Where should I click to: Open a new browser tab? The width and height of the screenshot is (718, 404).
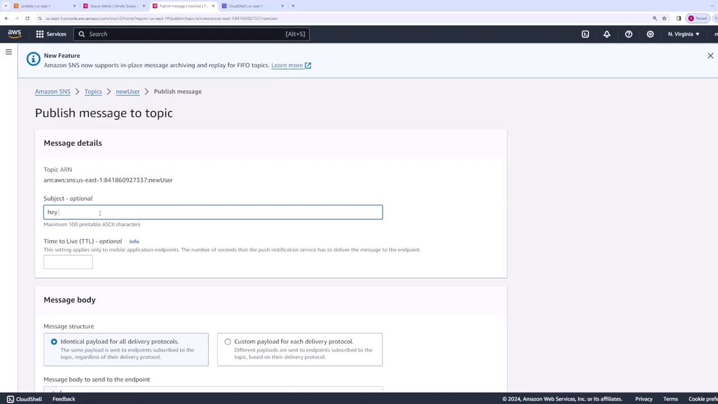click(293, 6)
